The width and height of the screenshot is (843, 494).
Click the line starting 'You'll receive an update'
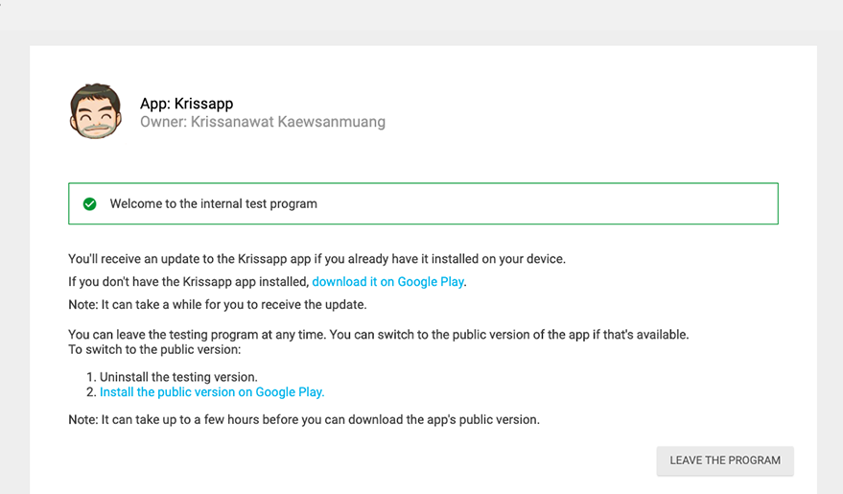click(x=316, y=259)
